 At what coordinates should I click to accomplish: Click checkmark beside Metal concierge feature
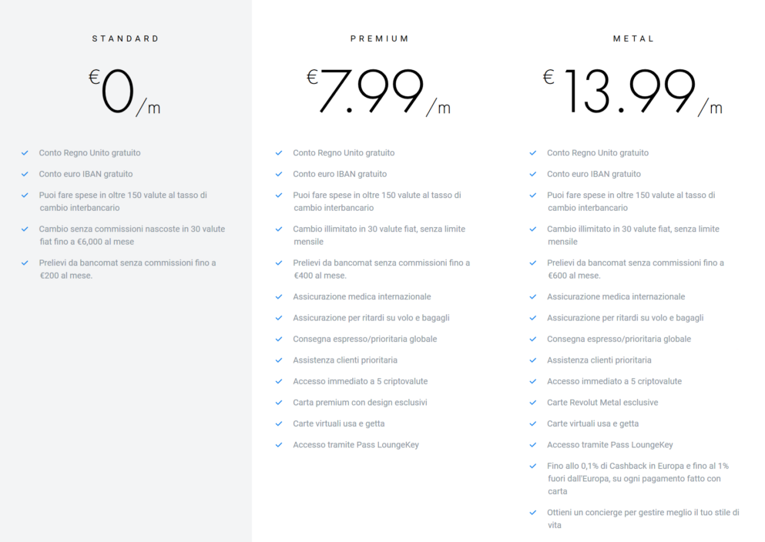pyautogui.click(x=533, y=513)
